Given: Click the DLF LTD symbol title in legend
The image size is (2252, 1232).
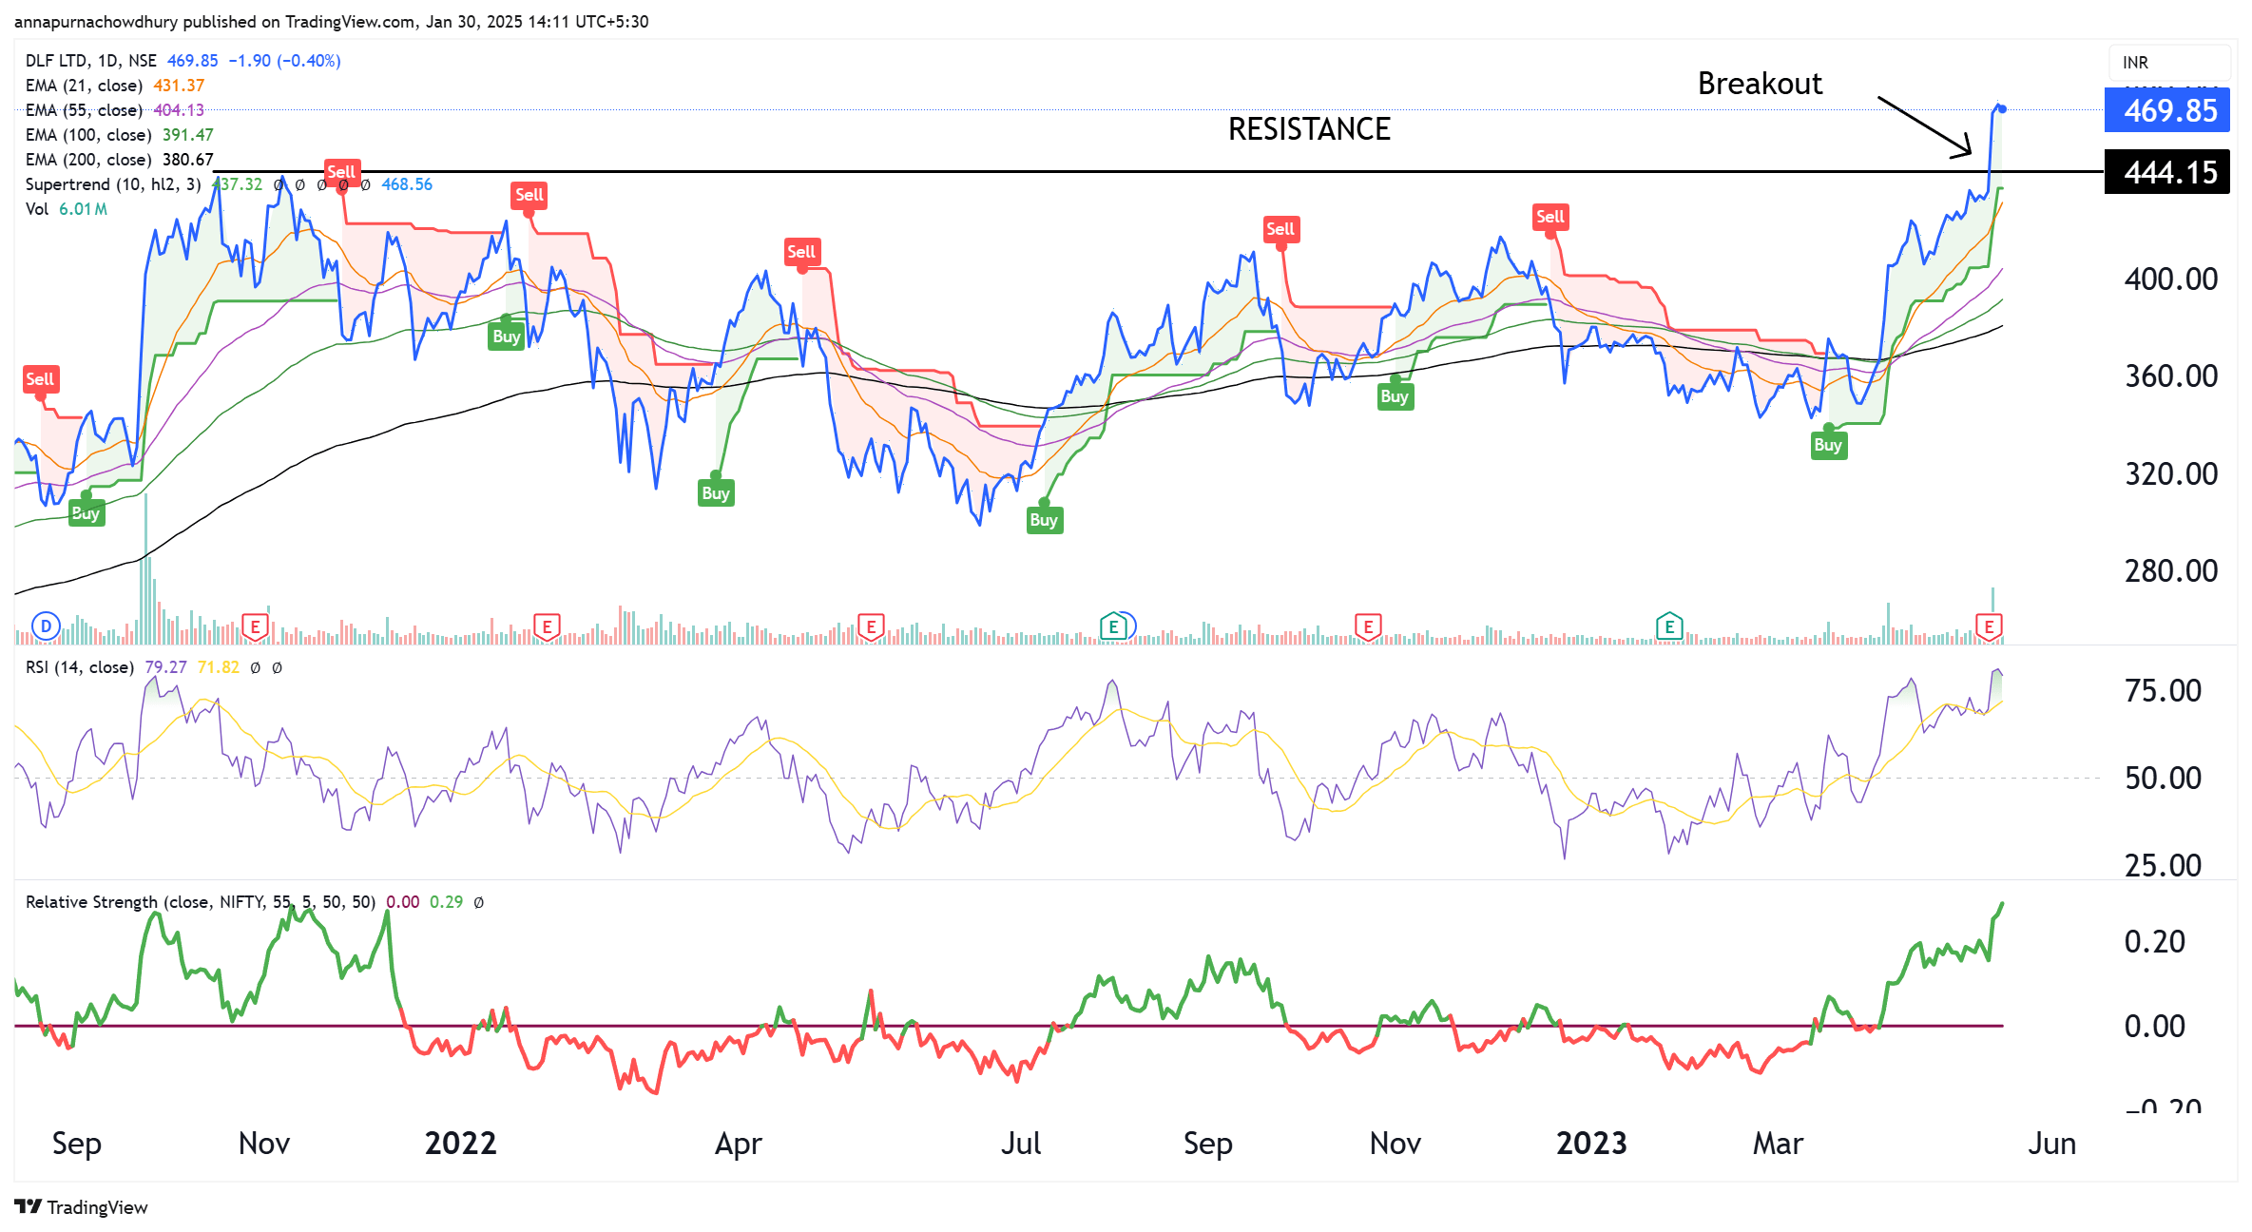Looking at the screenshot, I should point(57,61).
